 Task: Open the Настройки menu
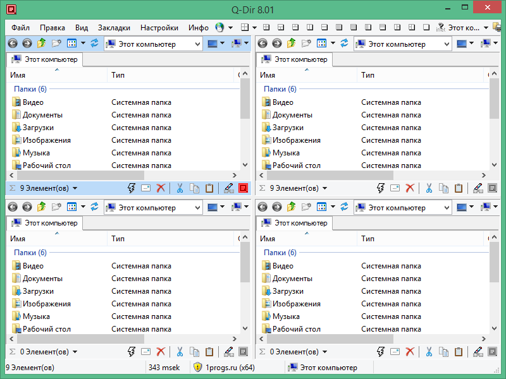click(x=159, y=28)
